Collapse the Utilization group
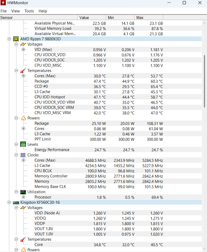The height and width of the screenshot is (252, 207). point(16,192)
